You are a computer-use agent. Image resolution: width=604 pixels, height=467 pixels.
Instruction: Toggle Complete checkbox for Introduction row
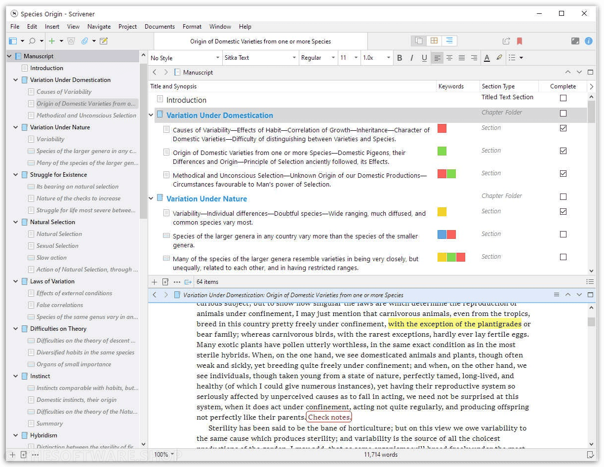pyautogui.click(x=563, y=98)
